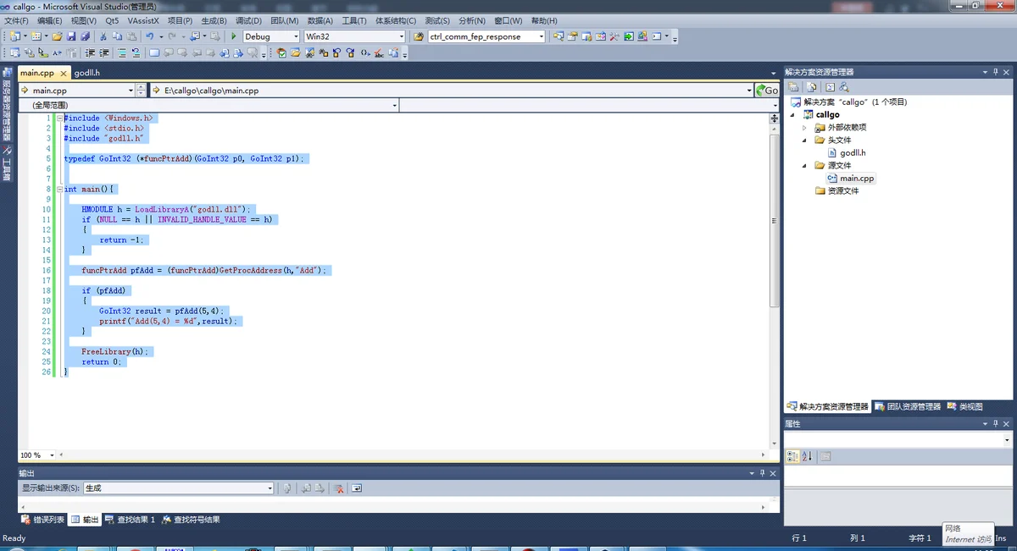
Task: Click the Cut scissors icon
Action: point(103,36)
